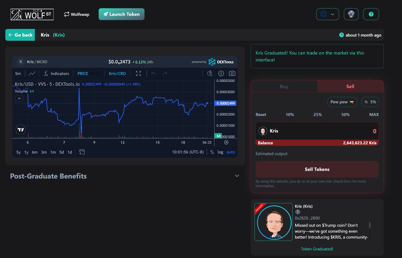Select the 3m time range
Image resolution: width=402 pixels, height=258 pixels.
coord(44,152)
